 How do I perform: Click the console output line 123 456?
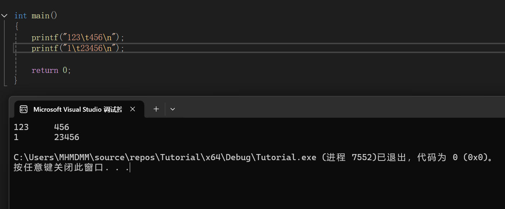point(41,127)
